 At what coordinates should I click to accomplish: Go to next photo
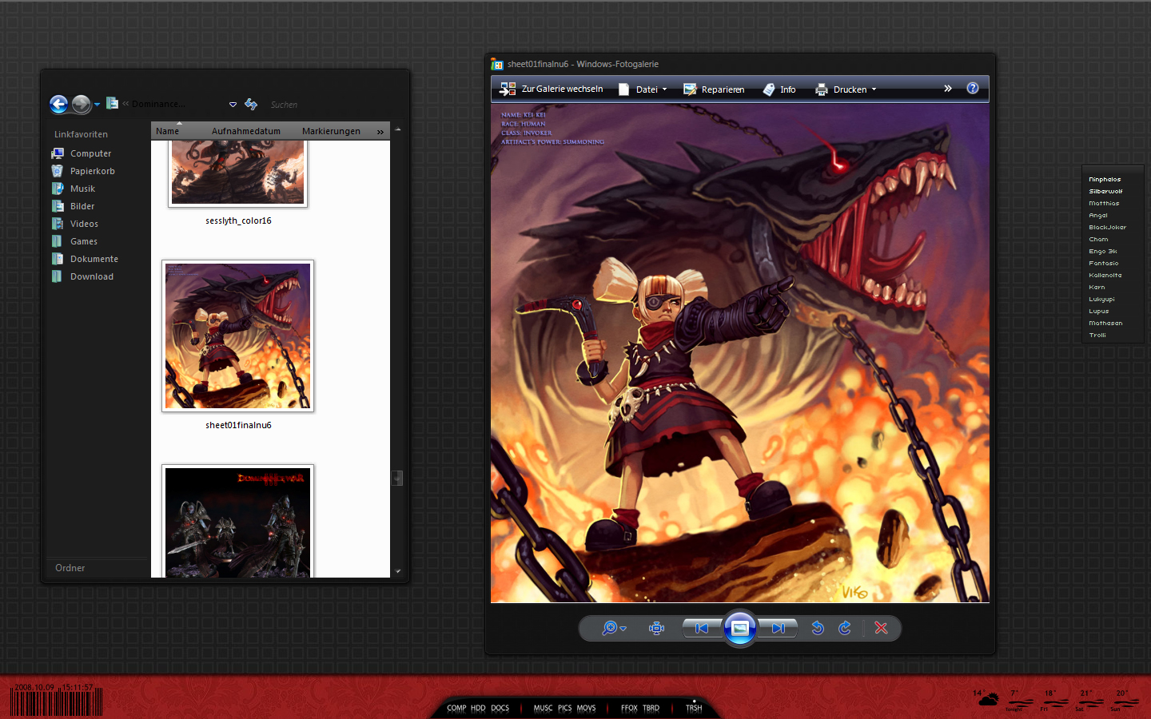pyautogui.click(x=778, y=628)
